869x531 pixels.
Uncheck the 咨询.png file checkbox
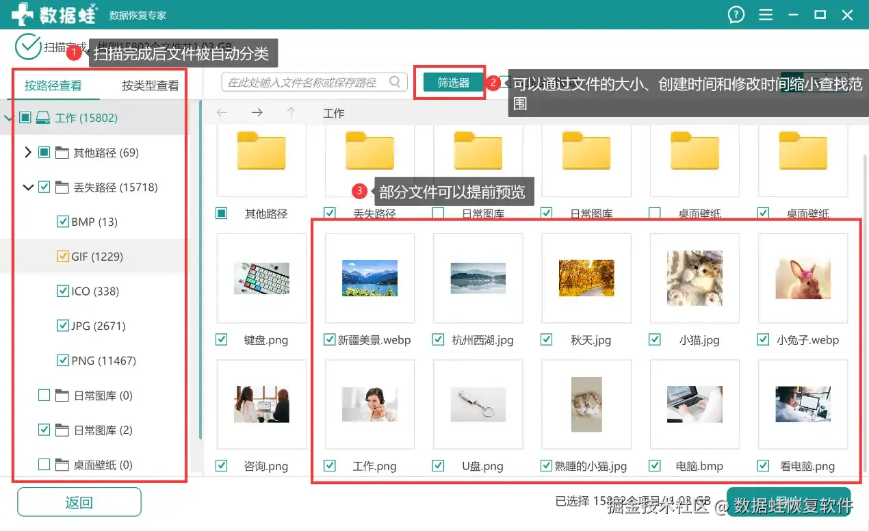[x=222, y=466]
